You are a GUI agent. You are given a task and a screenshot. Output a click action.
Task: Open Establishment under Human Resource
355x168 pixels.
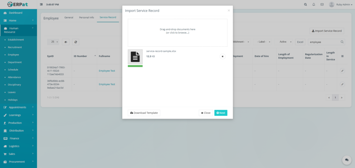click(x=16, y=39)
